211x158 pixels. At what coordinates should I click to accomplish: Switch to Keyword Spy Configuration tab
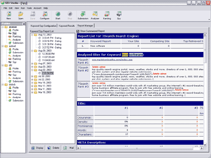click(x=43, y=26)
